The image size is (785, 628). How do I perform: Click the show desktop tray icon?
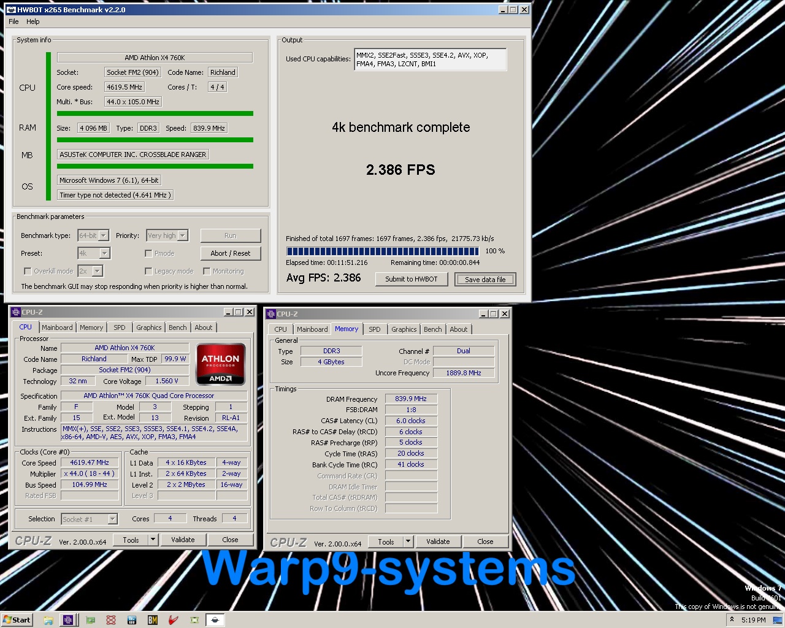pyautogui.click(x=777, y=620)
